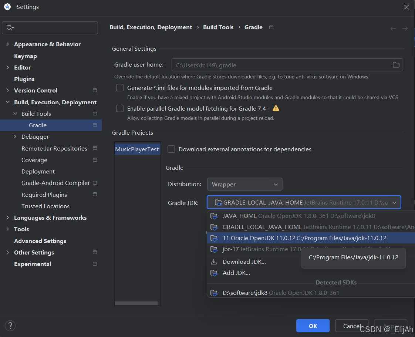Image resolution: width=415 pixels, height=337 pixels.
Task: Click the JDK folder icon for JAVA_HOME entry
Action: coord(214,216)
